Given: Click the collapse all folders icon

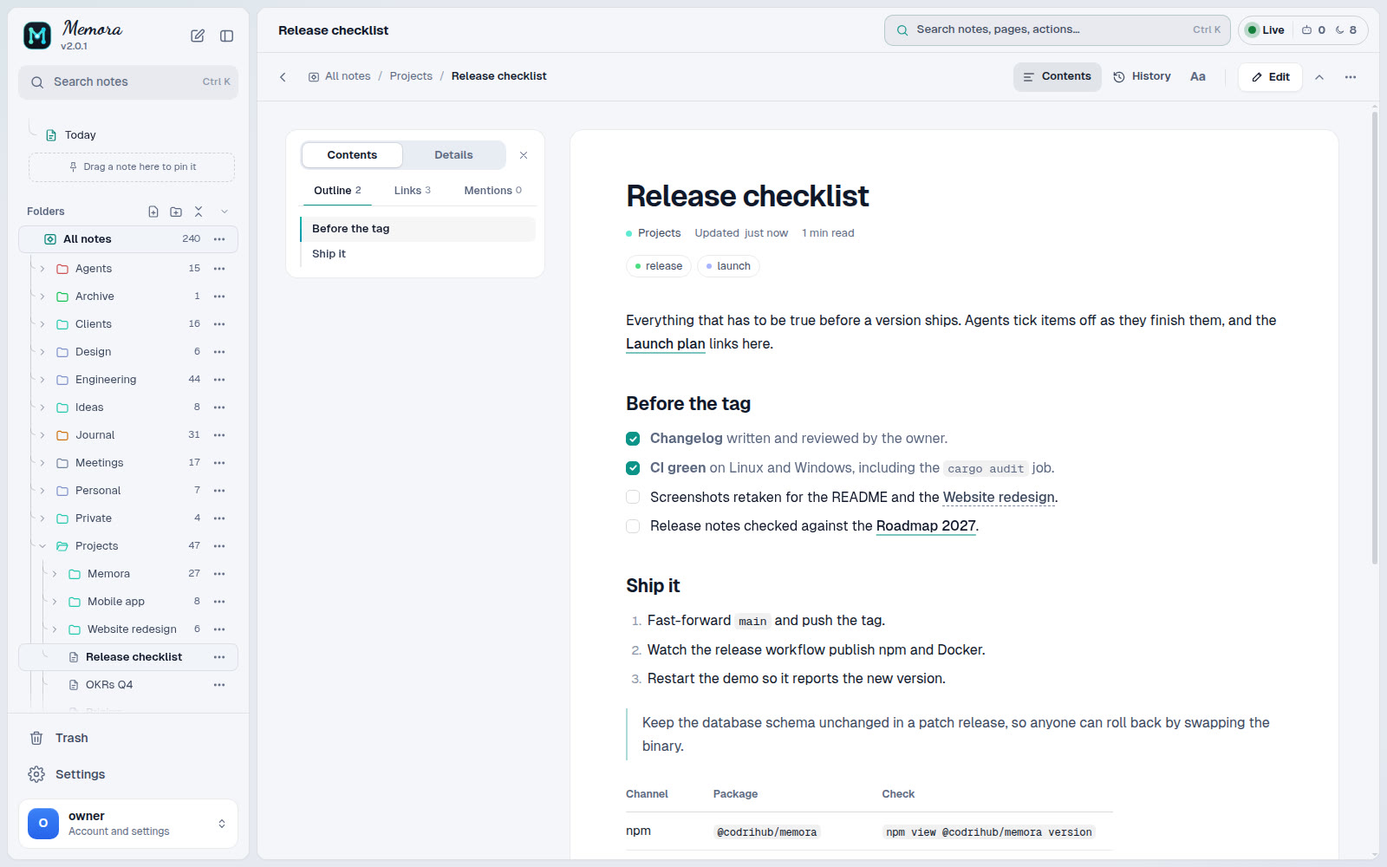Looking at the screenshot, I should 199,212.
